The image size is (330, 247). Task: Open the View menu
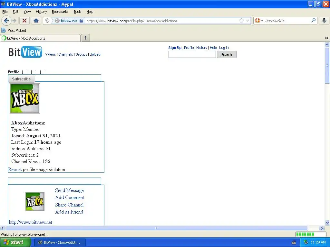(27, 12)
